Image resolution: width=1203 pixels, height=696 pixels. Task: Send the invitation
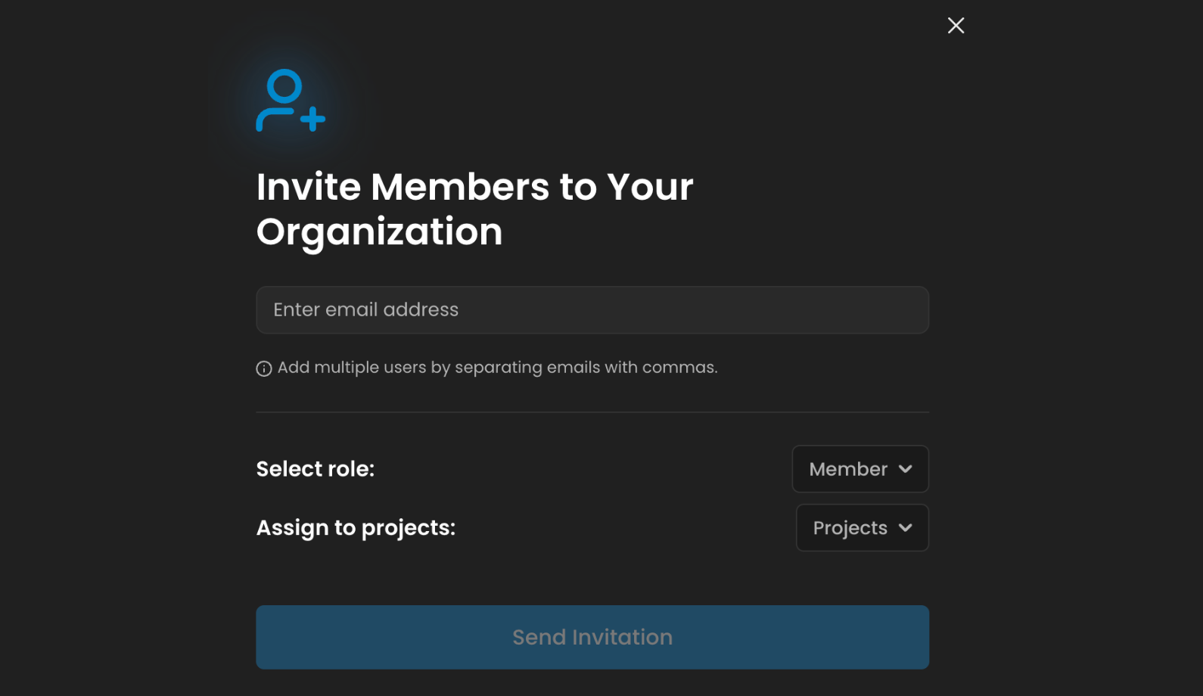click(x=592, y=637)
